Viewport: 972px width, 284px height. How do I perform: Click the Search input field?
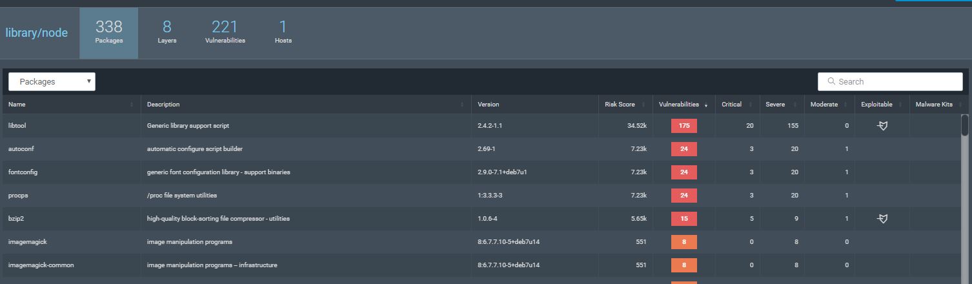890,82
